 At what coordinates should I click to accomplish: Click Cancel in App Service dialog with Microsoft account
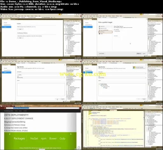click(x=144, y=99)
